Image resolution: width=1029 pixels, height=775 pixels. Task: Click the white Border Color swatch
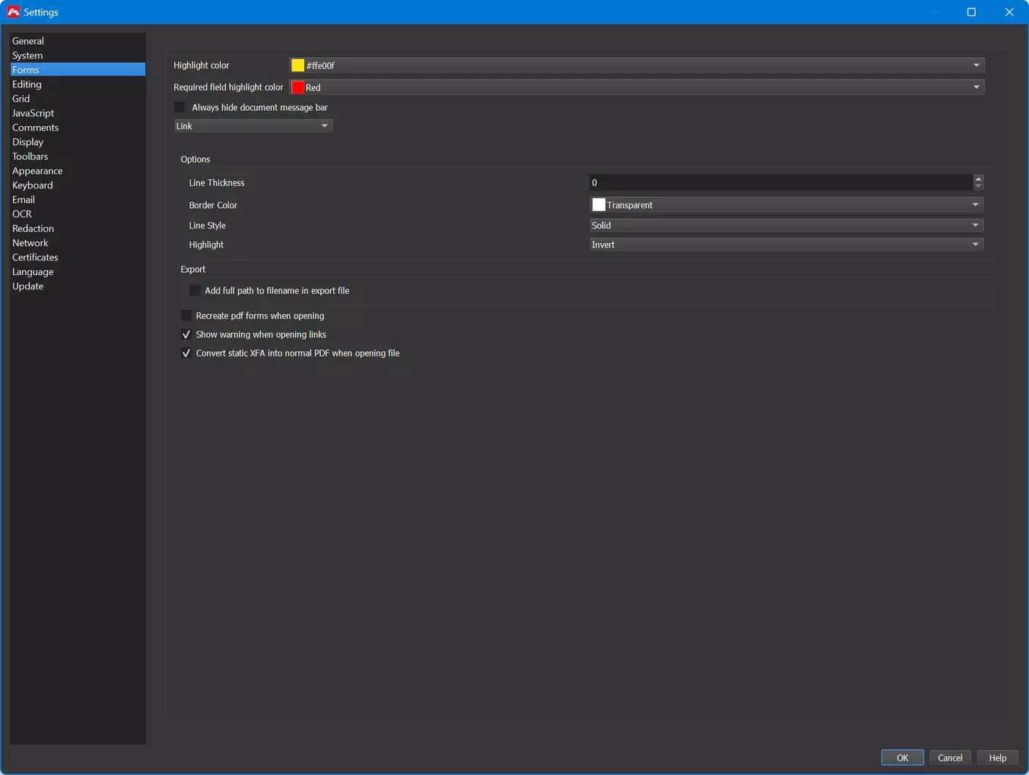(599, 205)
